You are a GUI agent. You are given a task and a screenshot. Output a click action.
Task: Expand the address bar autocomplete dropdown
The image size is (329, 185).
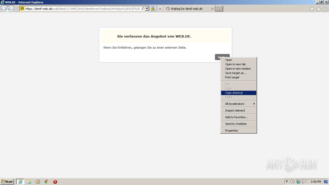[x=147, y=8]
